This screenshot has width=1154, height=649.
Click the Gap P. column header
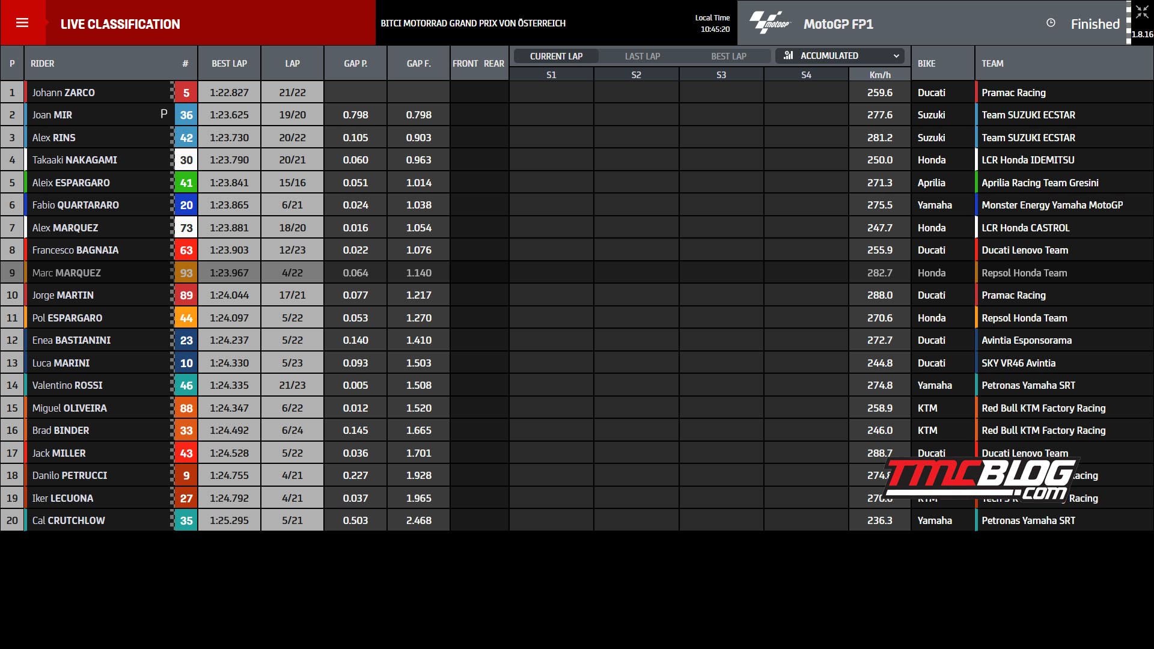[356, 64]
